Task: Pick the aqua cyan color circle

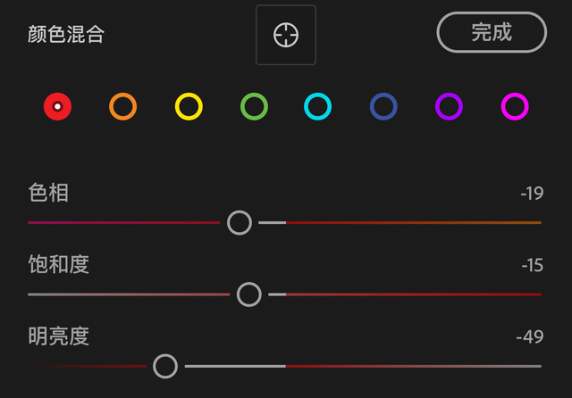Action: 318,107
